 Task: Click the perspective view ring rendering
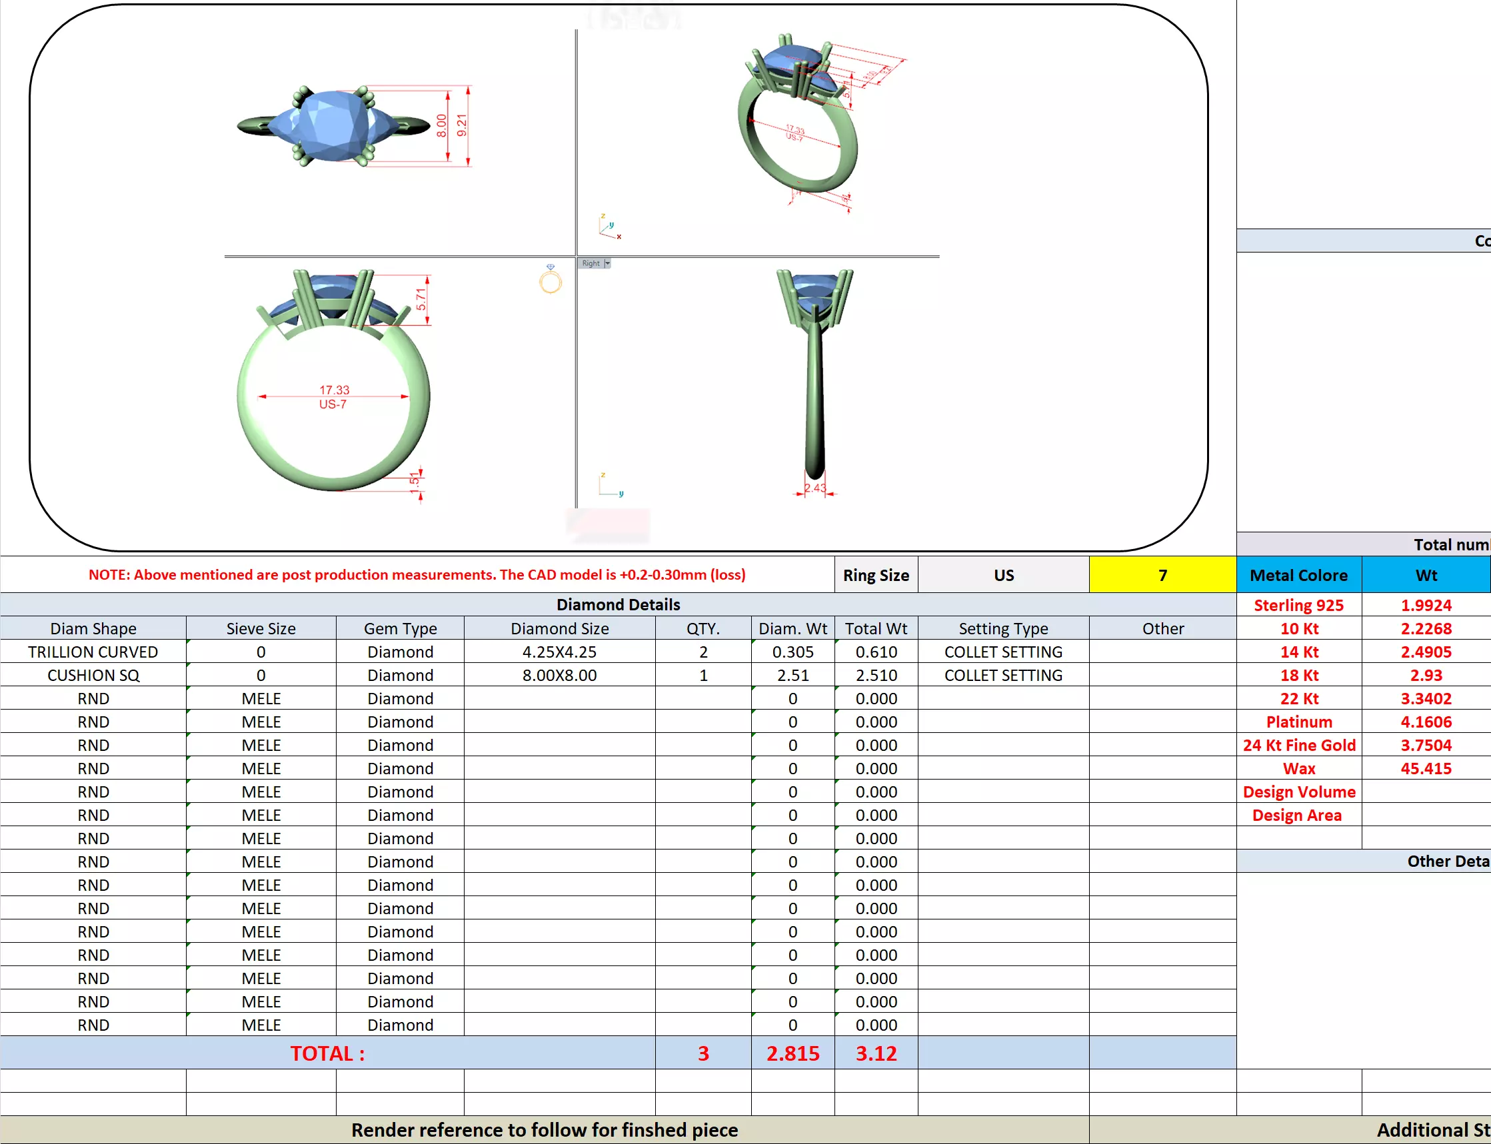point(797,116)
